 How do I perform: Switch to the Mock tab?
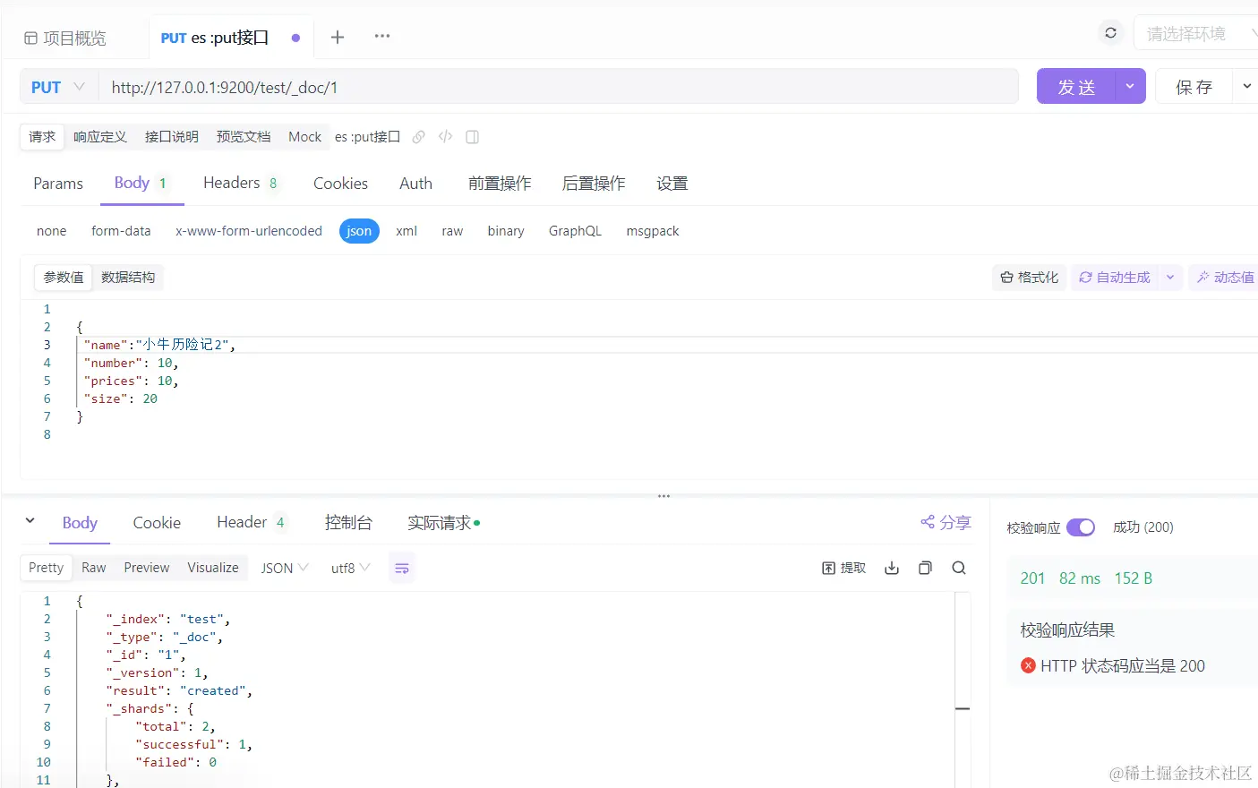(x=304, y=137)
